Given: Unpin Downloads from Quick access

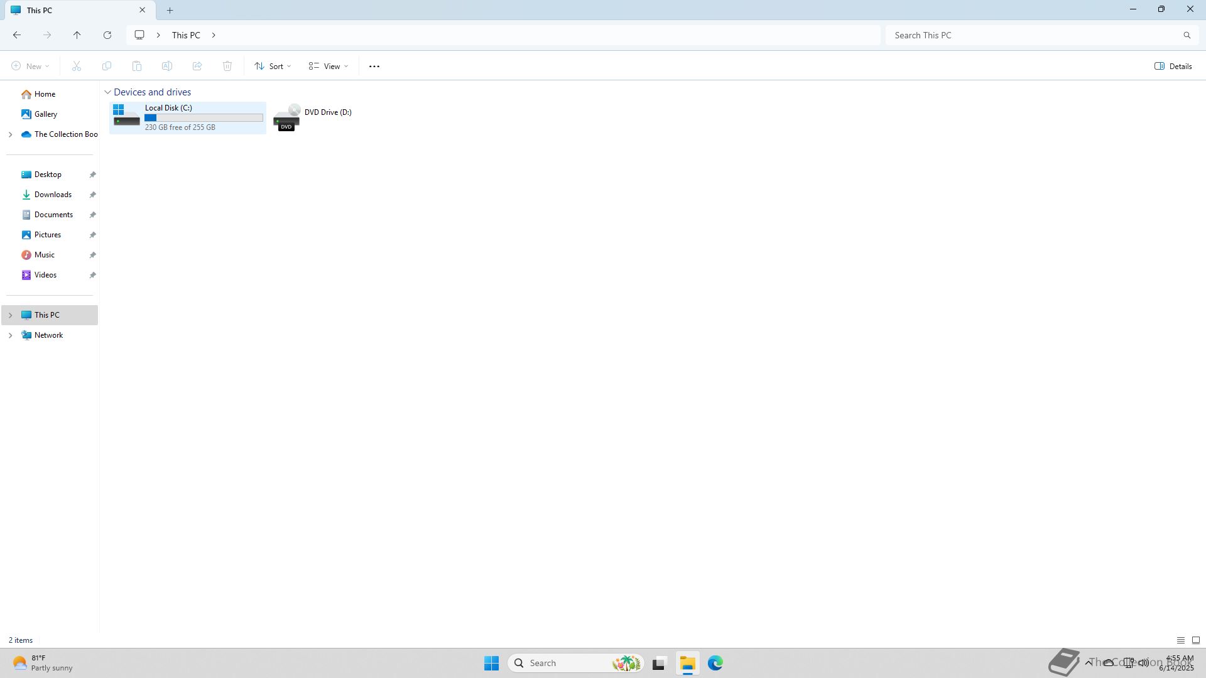Looking at the screenshot, I should tap(92, 195).
